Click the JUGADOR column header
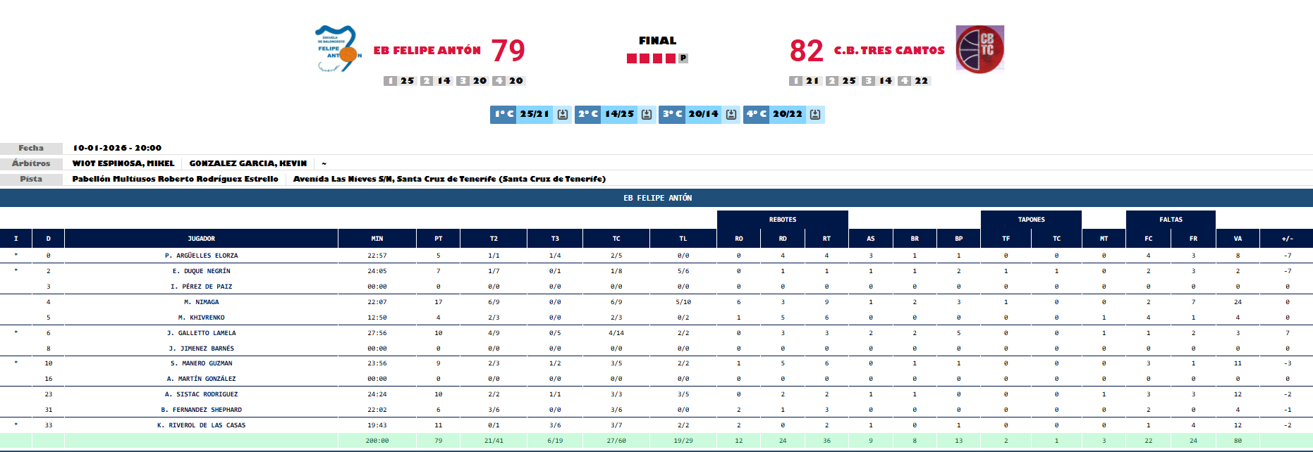 coord(201,239)
